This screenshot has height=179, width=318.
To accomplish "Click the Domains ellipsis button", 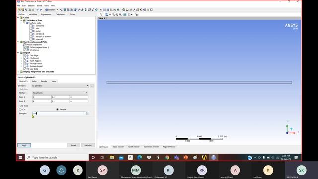I will (x=92, y=86).
